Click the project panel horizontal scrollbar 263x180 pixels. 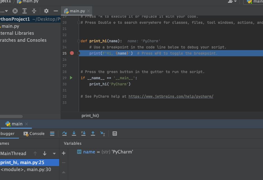click(x=11, y=116)
